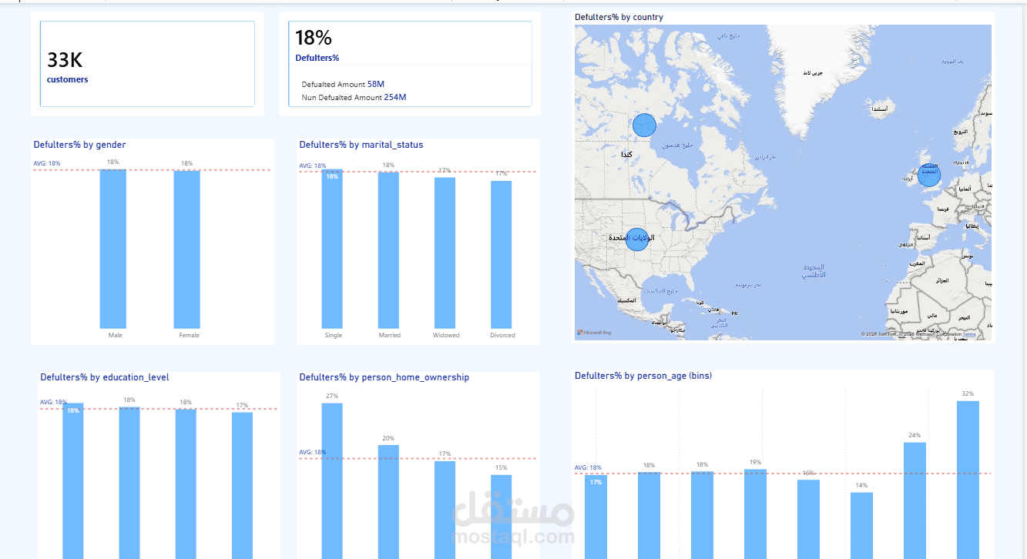Select the 24% bar in person_age chart
Viewport: 1027px width, 559px height.
tap(915, 500)
